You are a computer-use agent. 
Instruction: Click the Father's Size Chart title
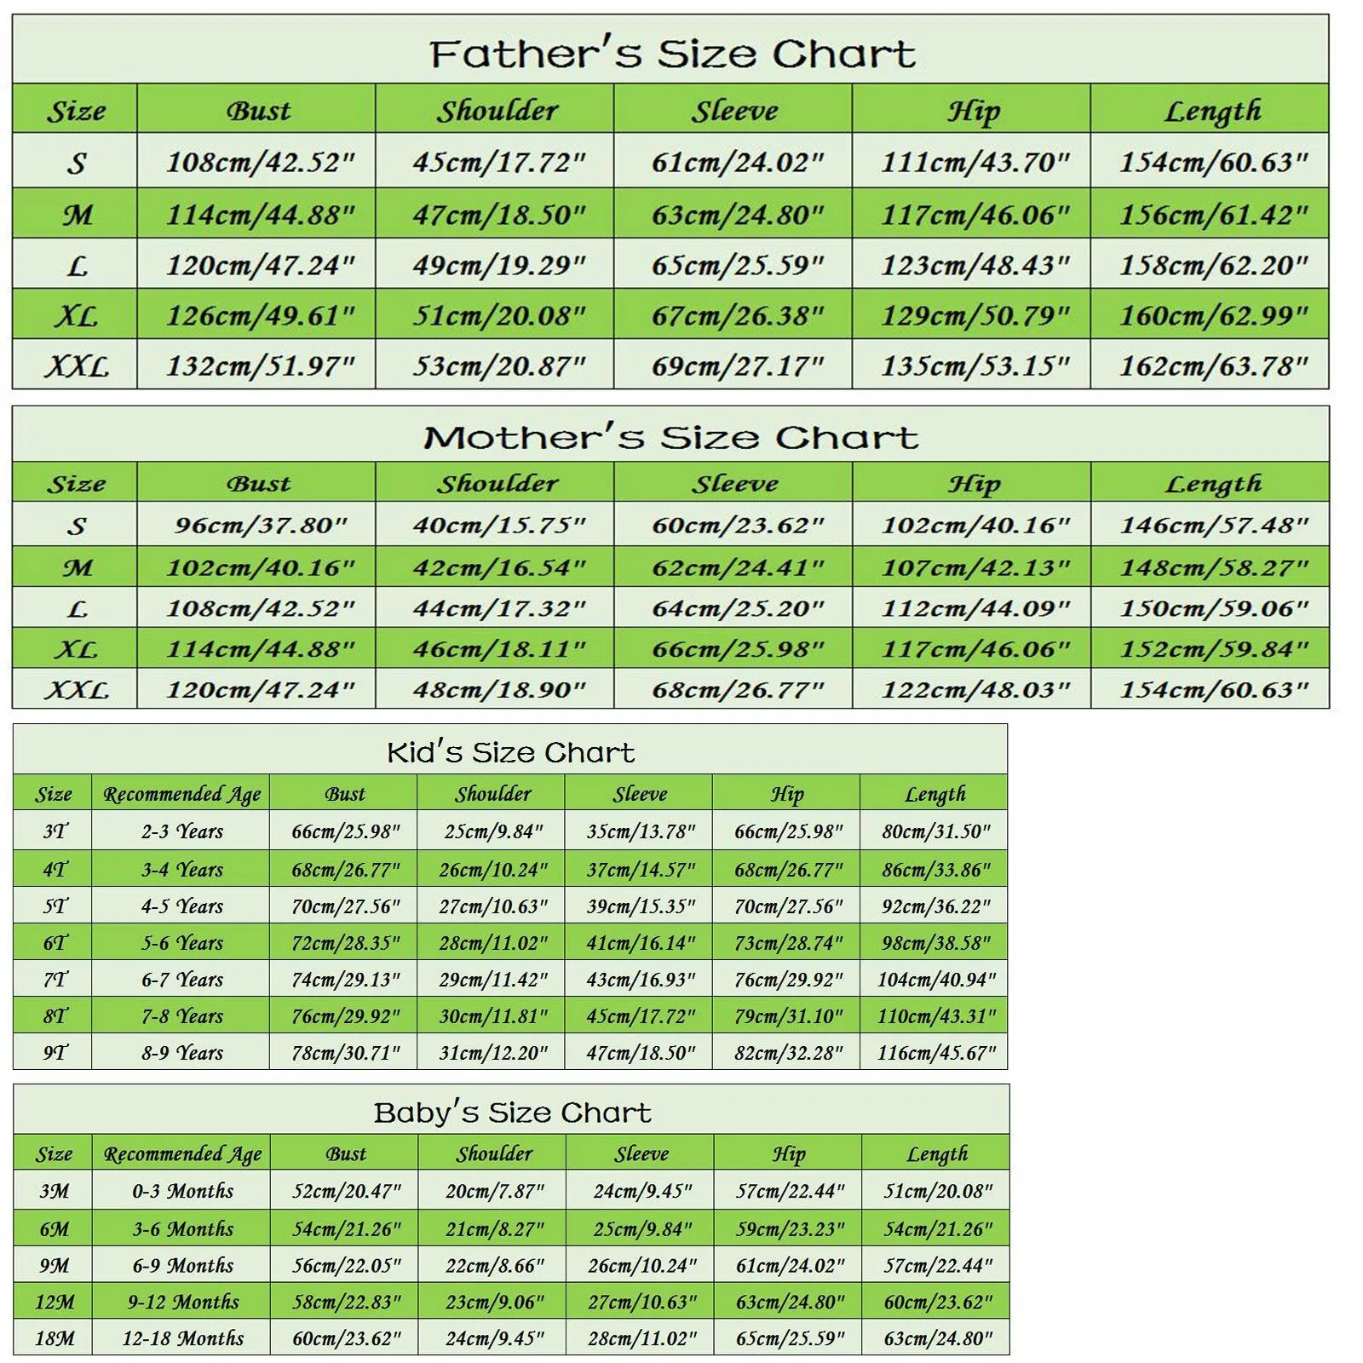[672, 54]
